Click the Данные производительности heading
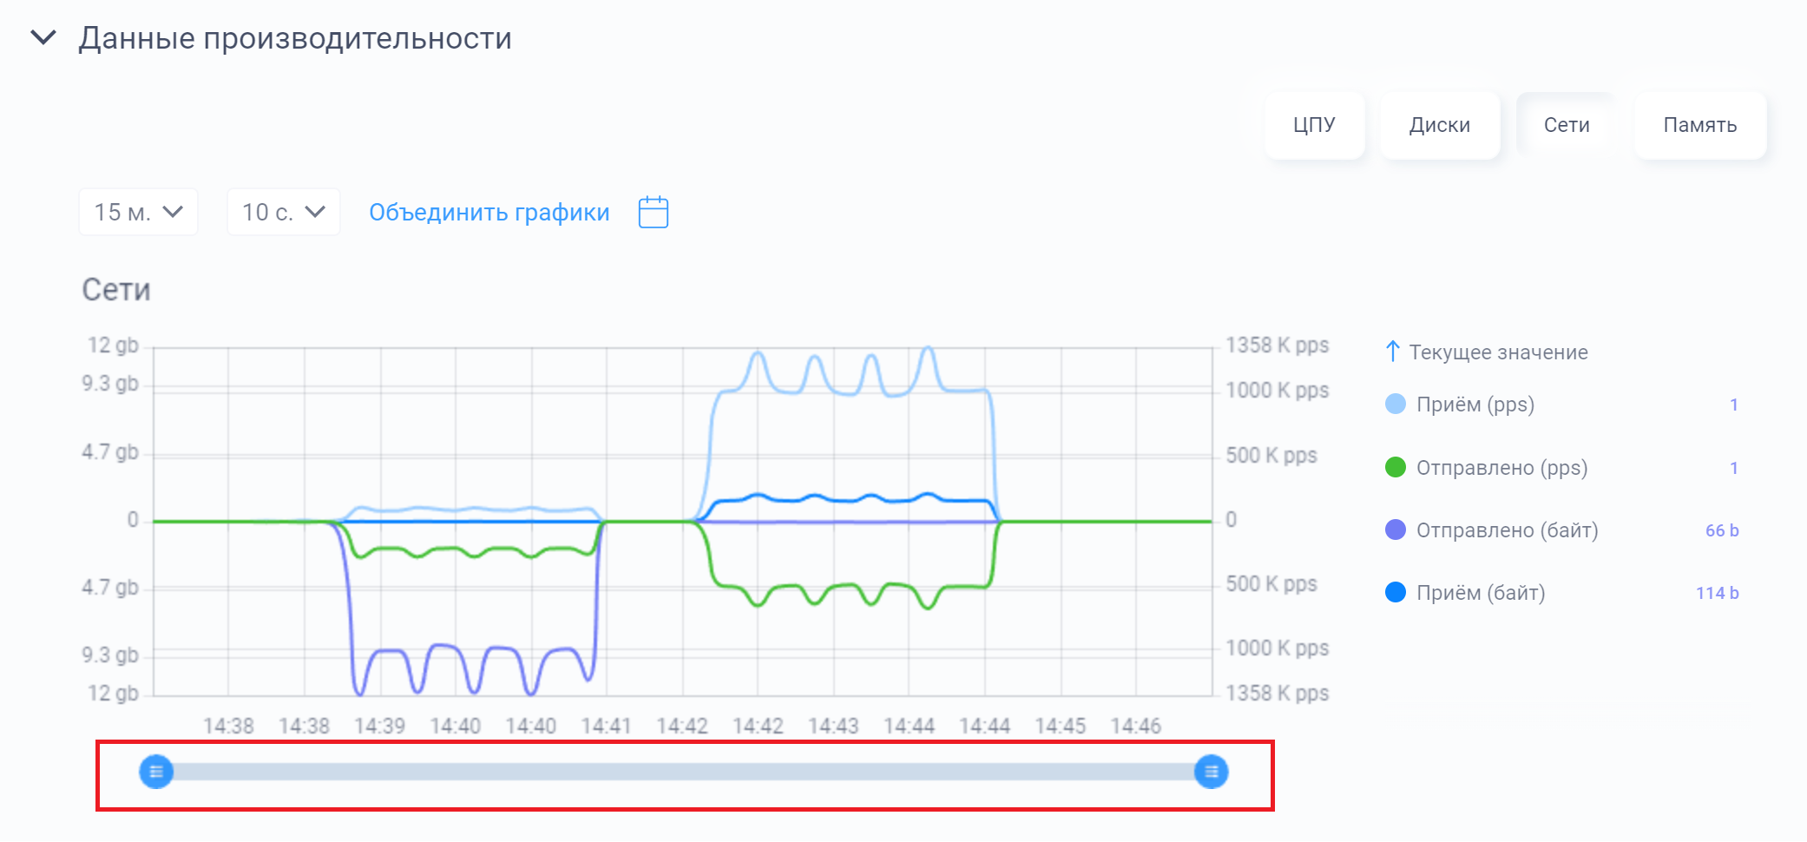The image size is (1807, 842). pyautogui.click(x=295, y=39)
